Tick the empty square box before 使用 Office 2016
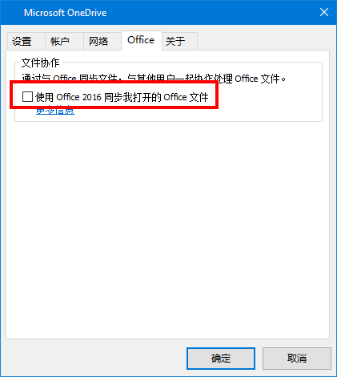Viewport: 337px width, 377px height. click(x=27, y=97)
